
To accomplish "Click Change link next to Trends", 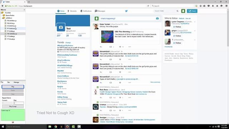I will click(68, 43).
